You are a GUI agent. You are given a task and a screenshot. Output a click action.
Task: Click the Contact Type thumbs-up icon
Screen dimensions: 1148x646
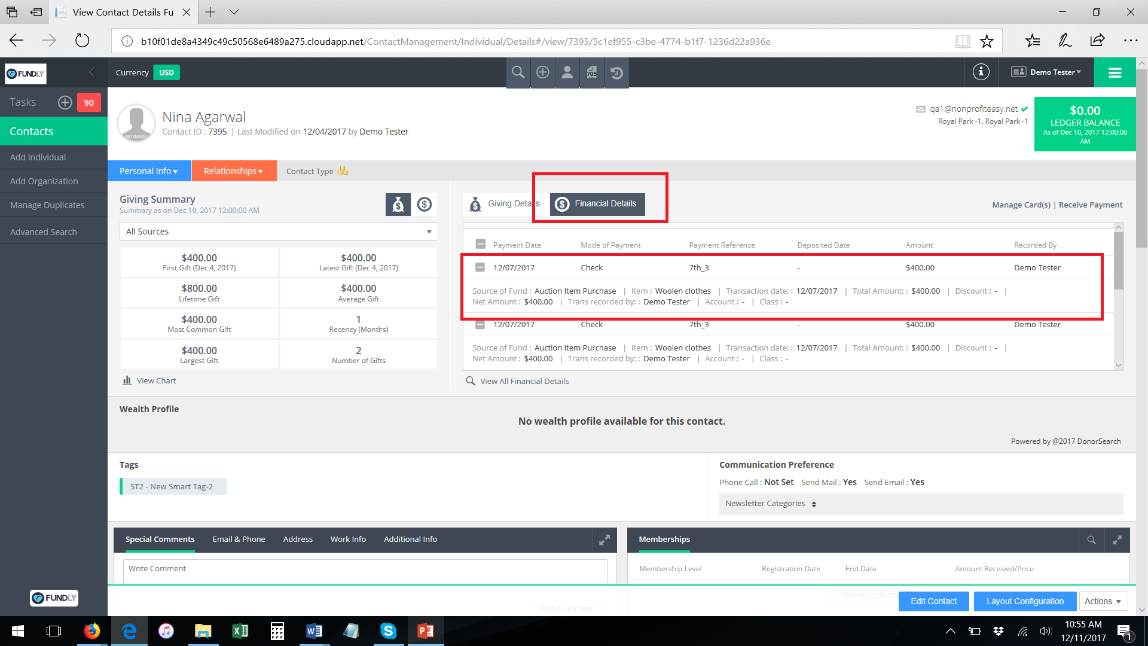(343, 170)
